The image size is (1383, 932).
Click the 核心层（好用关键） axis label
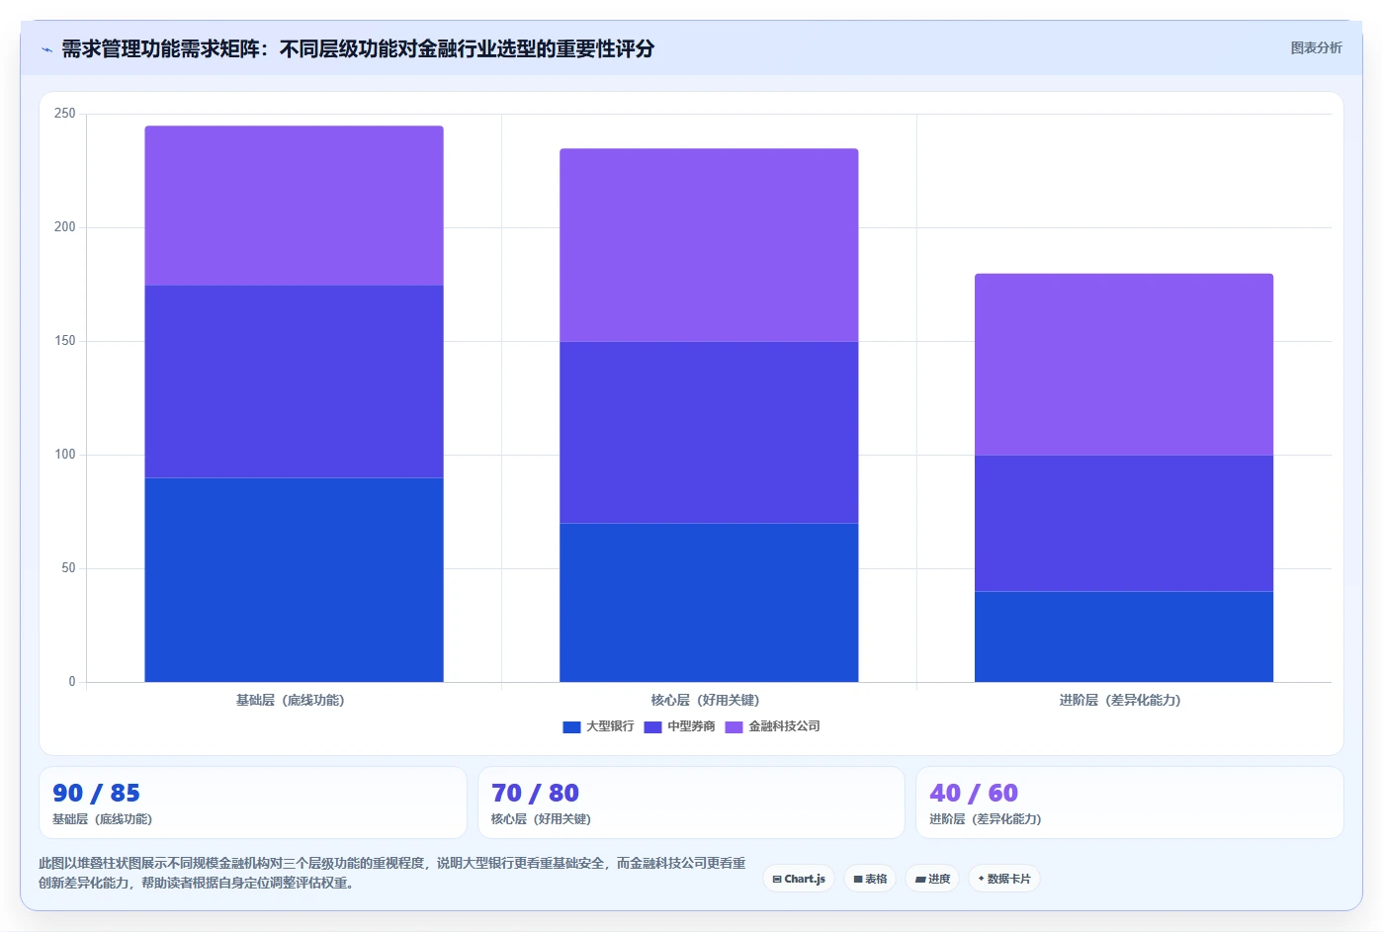click(706, 700)
